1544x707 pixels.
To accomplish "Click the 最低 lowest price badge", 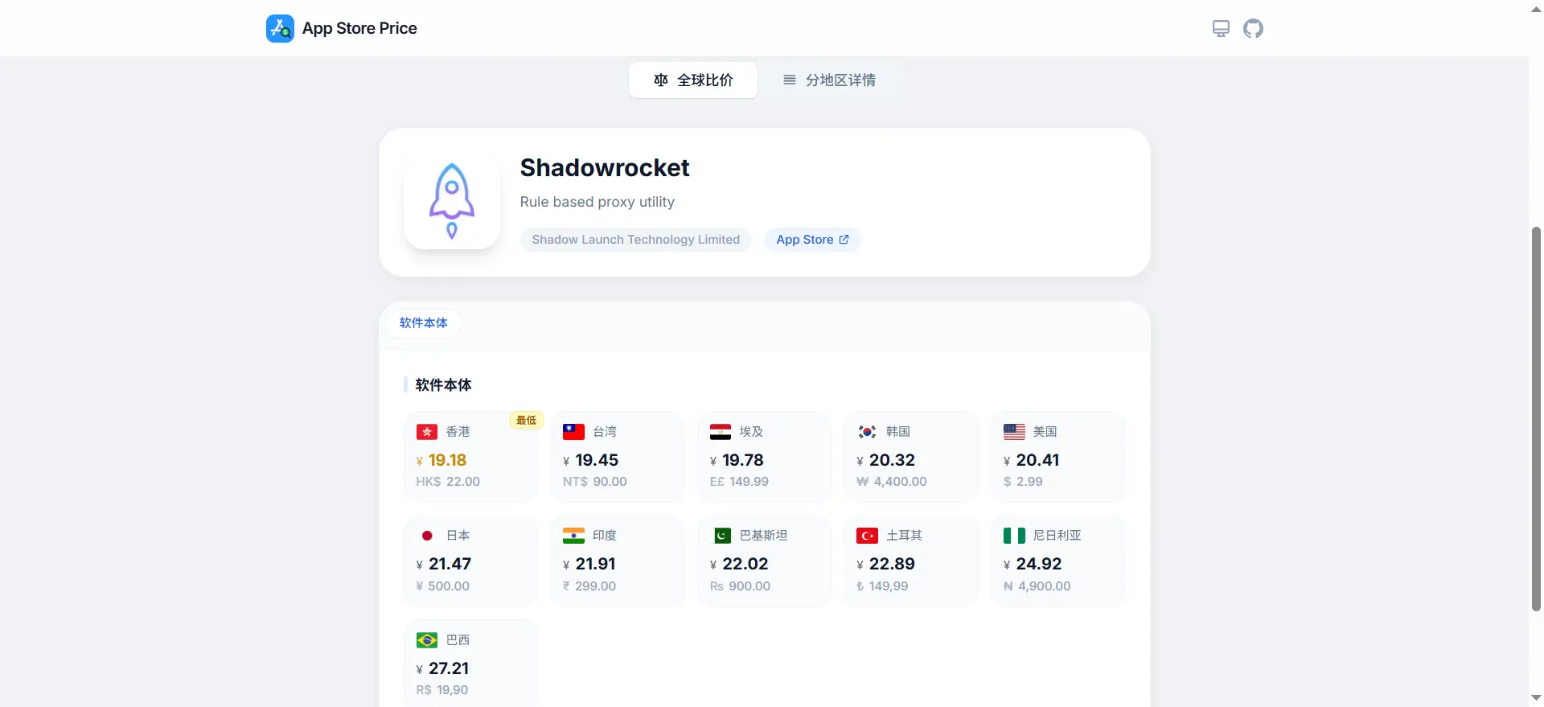I will tap(527, 421).
